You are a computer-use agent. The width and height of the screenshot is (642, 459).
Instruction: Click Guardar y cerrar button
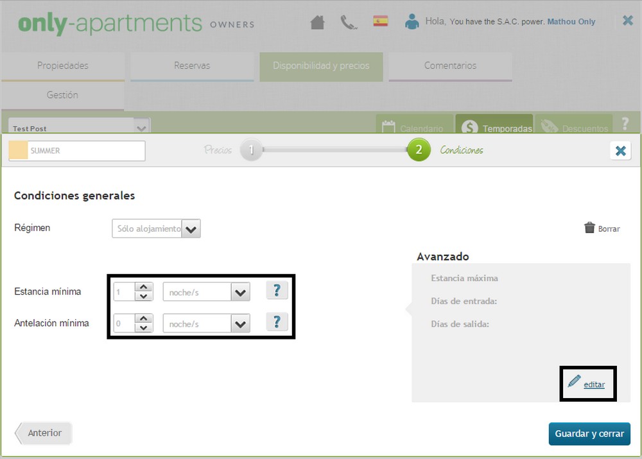[589, 433]
